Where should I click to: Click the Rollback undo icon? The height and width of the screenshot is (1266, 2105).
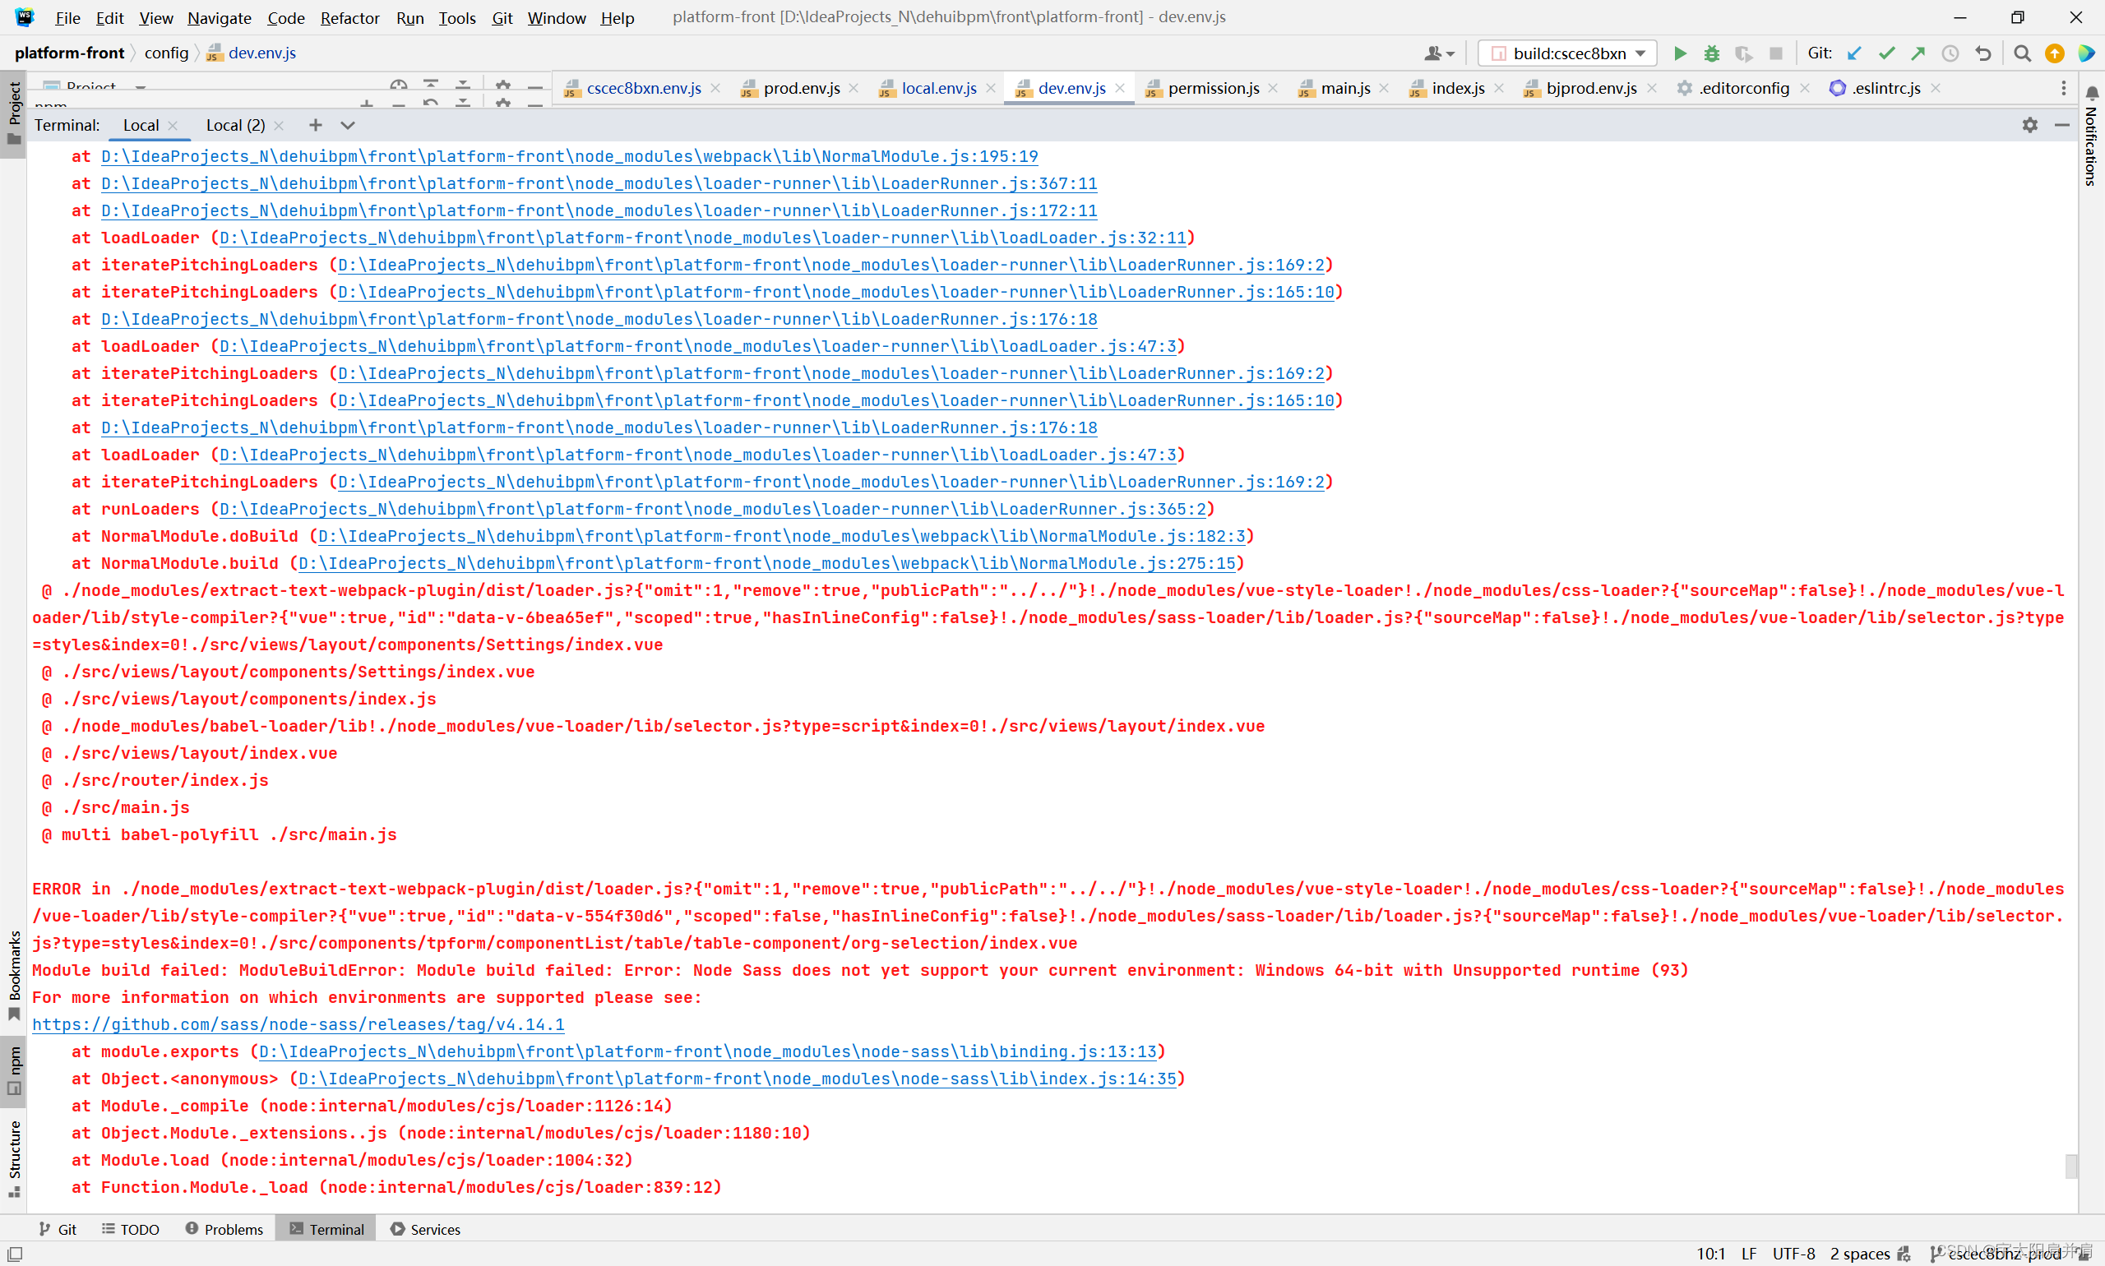1982,53
